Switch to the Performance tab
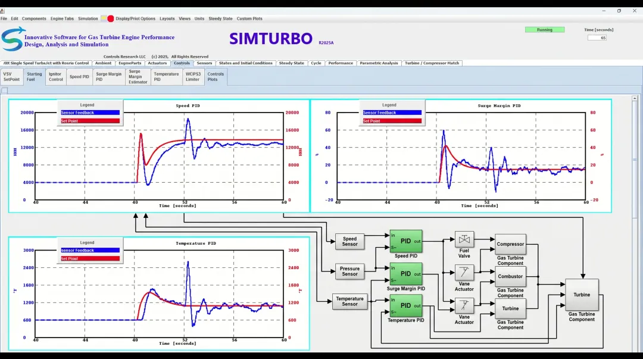The image size is (643, 359). click(341, 63)
